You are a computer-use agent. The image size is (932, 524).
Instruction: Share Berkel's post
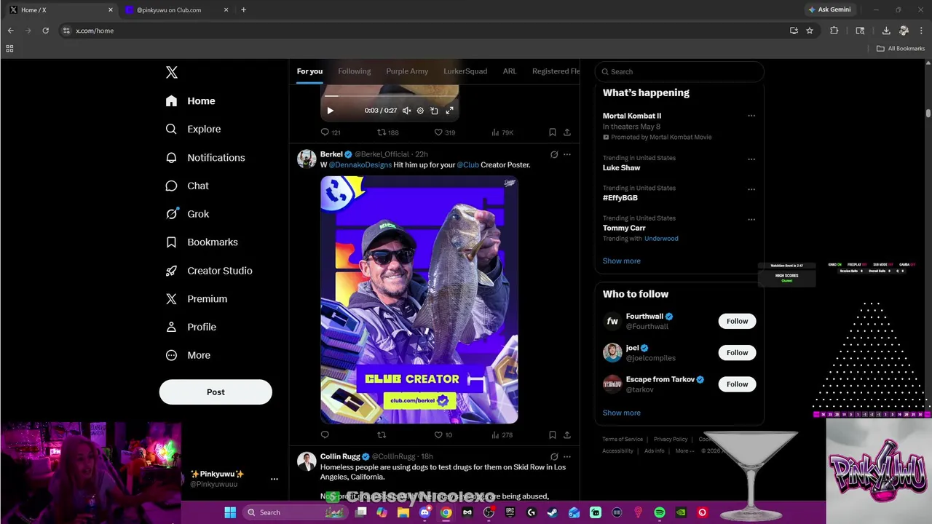click(x=567, y=434)
